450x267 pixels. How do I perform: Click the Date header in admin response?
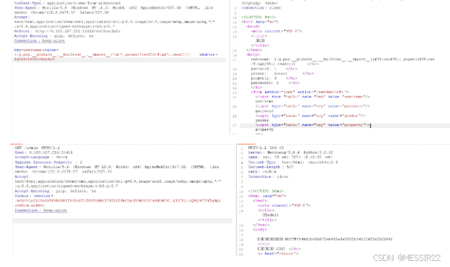[290, 157]
